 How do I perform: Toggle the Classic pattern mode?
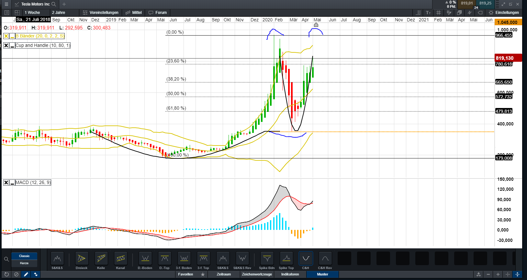pyautogui.click(x=24, y=256)
